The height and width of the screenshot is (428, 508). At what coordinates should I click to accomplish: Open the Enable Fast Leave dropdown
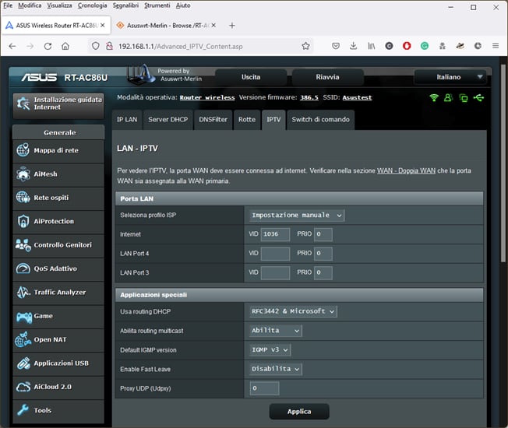tap(276, 369)
